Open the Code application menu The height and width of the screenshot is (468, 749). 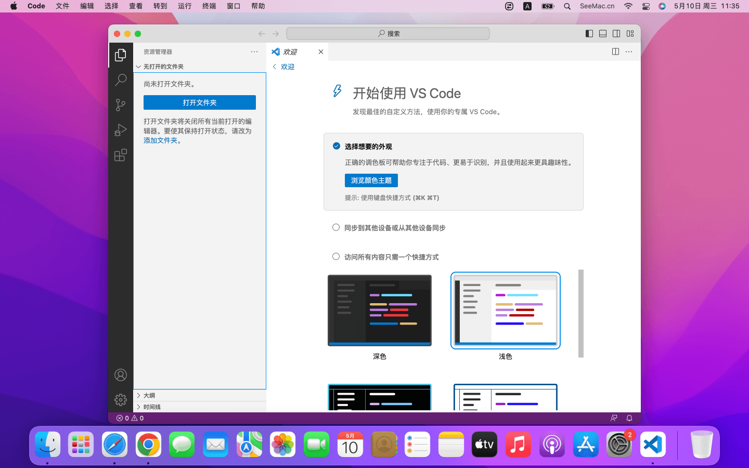coord(36,6)
